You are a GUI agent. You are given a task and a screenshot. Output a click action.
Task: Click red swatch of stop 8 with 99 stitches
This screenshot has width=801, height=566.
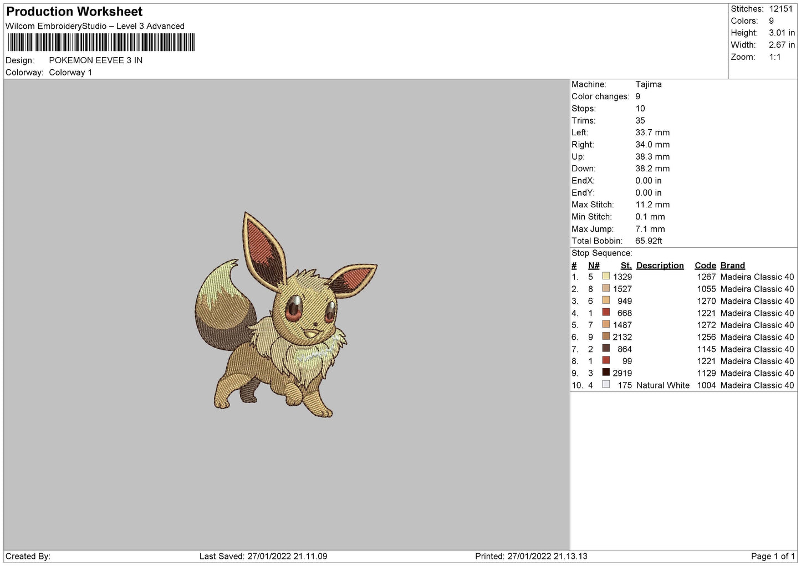click(606, 360)
